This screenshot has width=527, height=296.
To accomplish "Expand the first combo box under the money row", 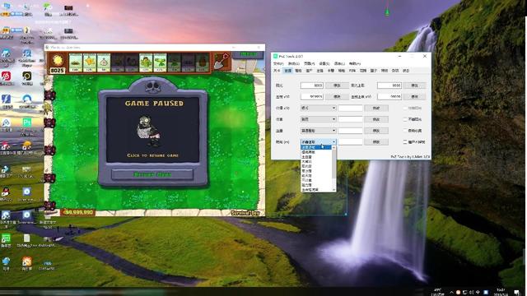I will tap(318, 108).
